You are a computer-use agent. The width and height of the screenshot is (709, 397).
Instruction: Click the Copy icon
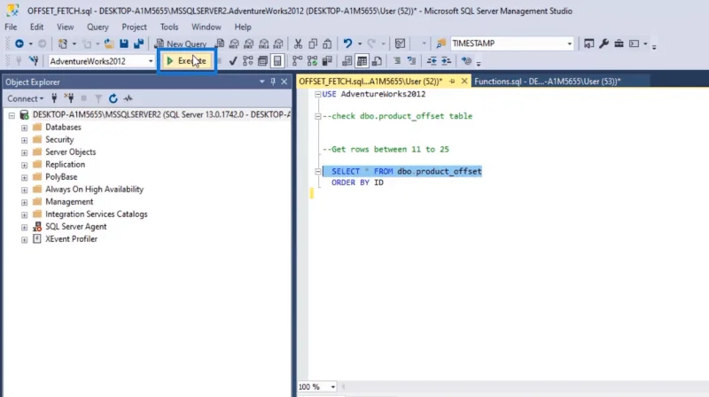tap(313, 43)
